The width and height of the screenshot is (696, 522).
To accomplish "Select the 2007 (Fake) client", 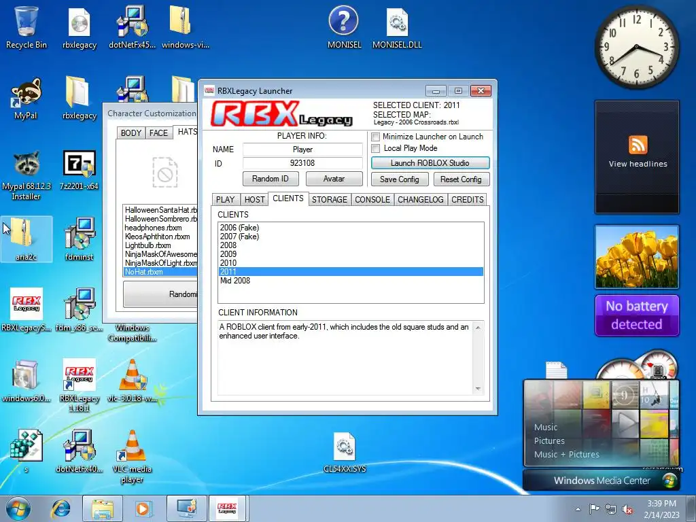I will click(x=351, y=237).
